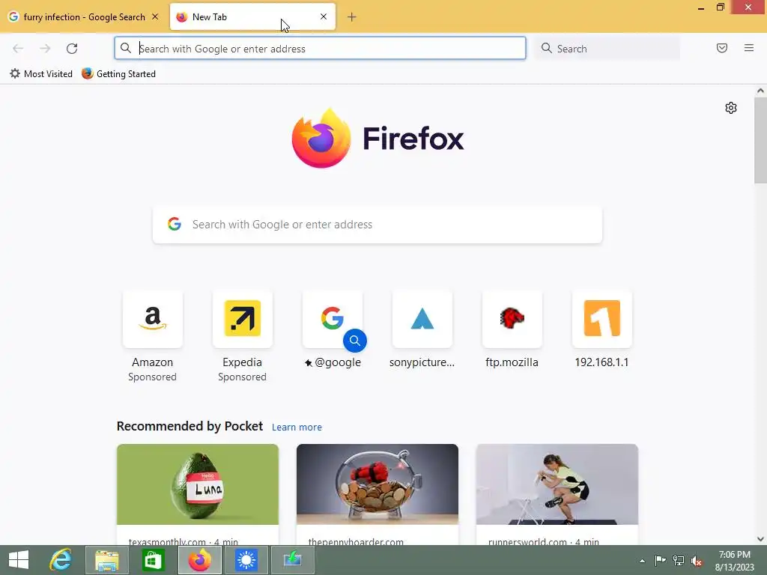Viewport: 767px width, 575px height.
Task: Open the Save to Pocket icon
Action: [x=722, y=48]
